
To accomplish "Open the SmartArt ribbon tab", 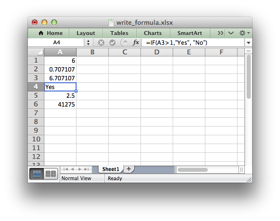I will 190,33.
